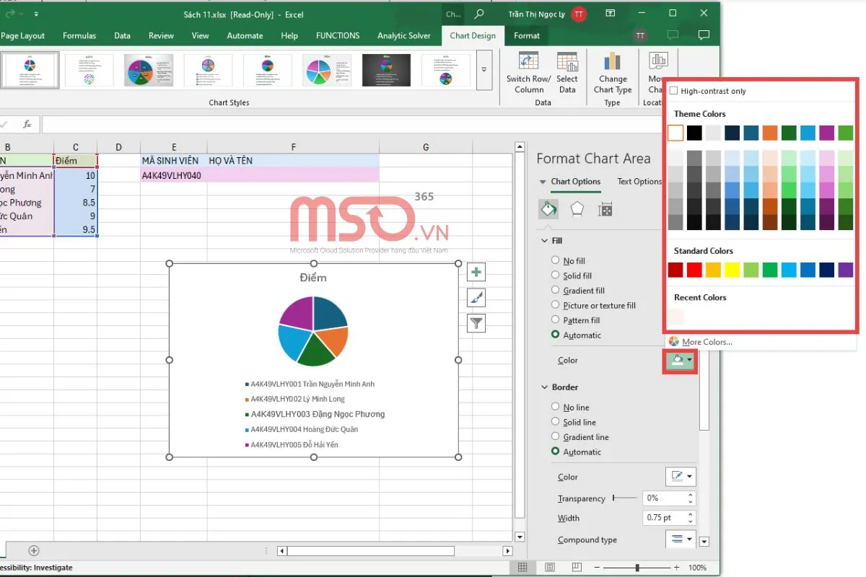Select Text Options in Format Chart Area
866x577 pixels.
638,182
